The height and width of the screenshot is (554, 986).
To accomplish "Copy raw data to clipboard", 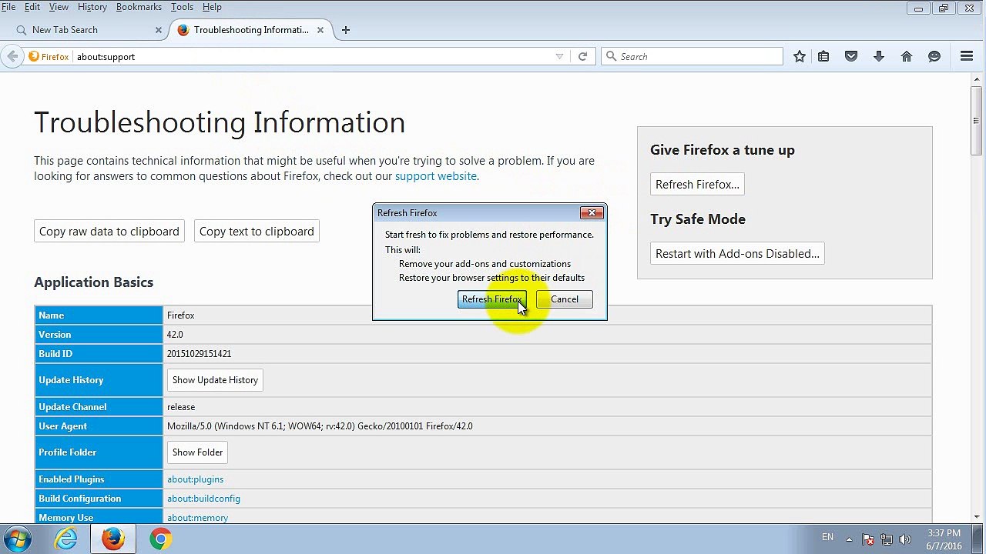I will click(x=109, y=232).
